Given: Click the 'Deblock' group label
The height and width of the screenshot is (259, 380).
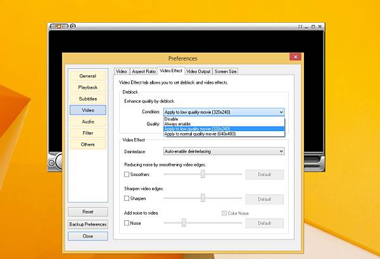Looking at the screenshot, I should tap(130, 92).
